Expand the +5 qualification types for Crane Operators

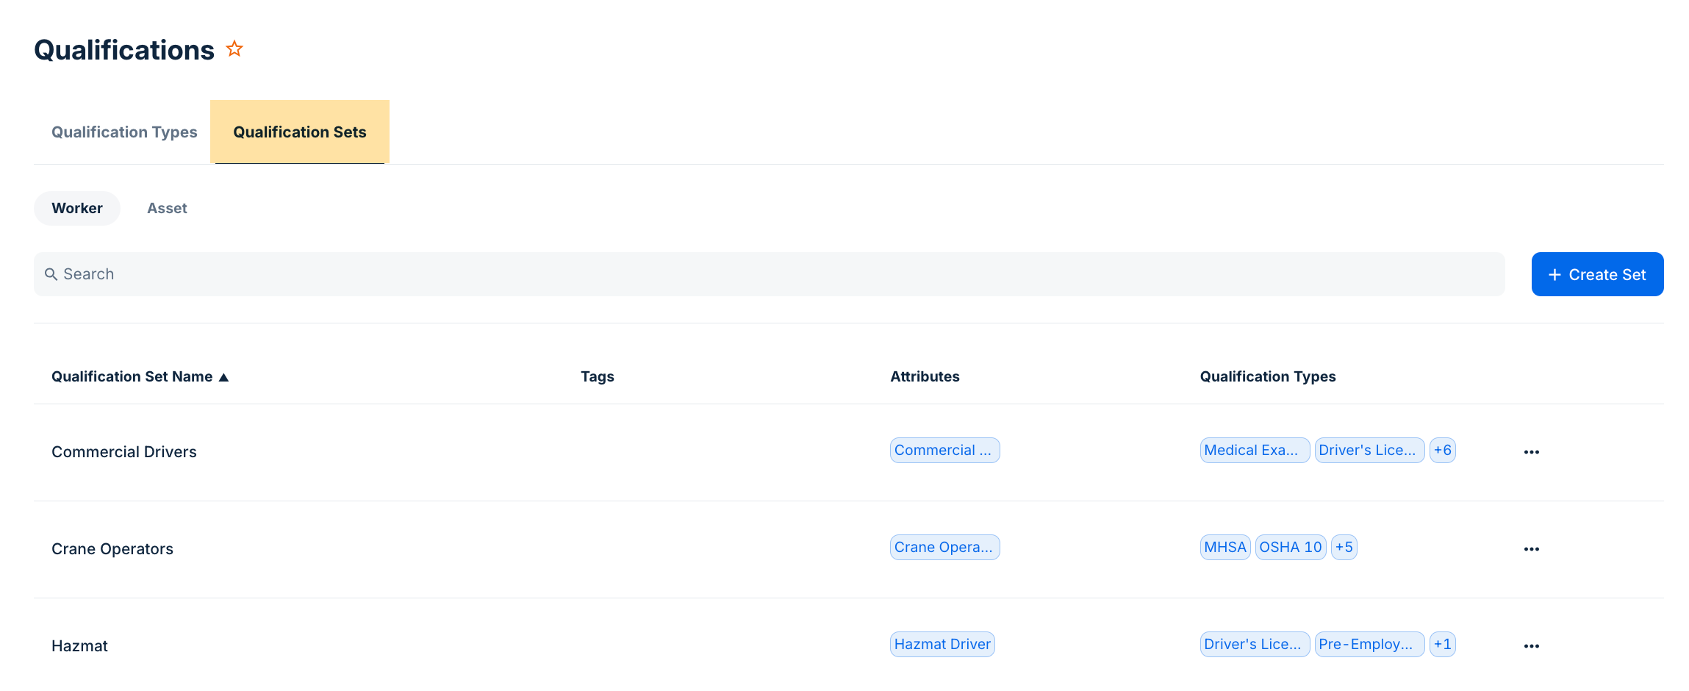click(1344, 547)
